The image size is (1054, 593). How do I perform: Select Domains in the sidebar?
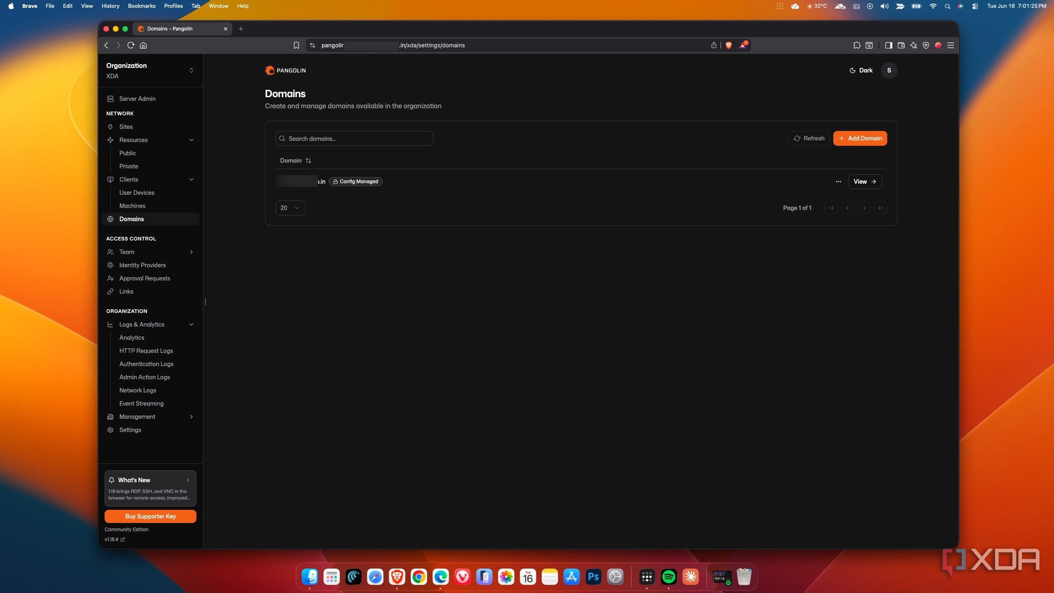[150, 219]
